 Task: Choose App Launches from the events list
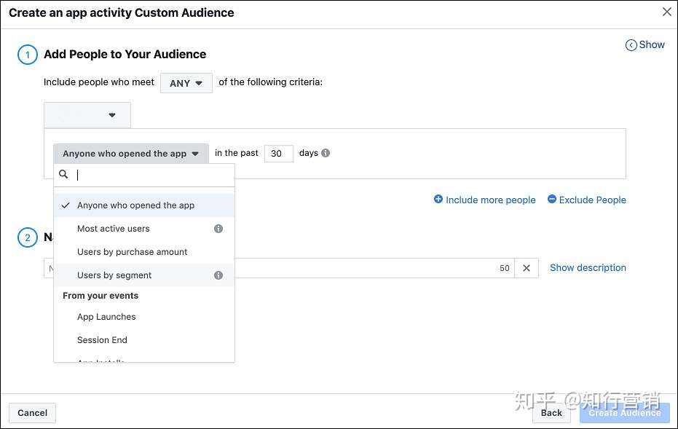(x=106, y=316)
